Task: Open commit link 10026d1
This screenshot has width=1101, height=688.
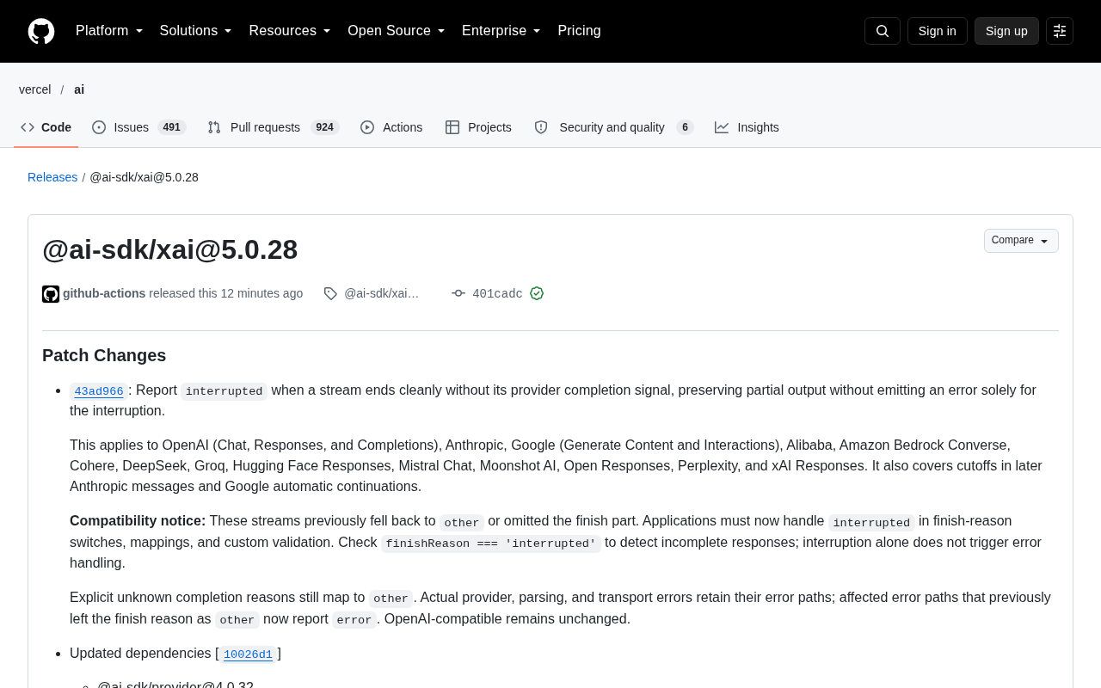Action: (248, 654)
